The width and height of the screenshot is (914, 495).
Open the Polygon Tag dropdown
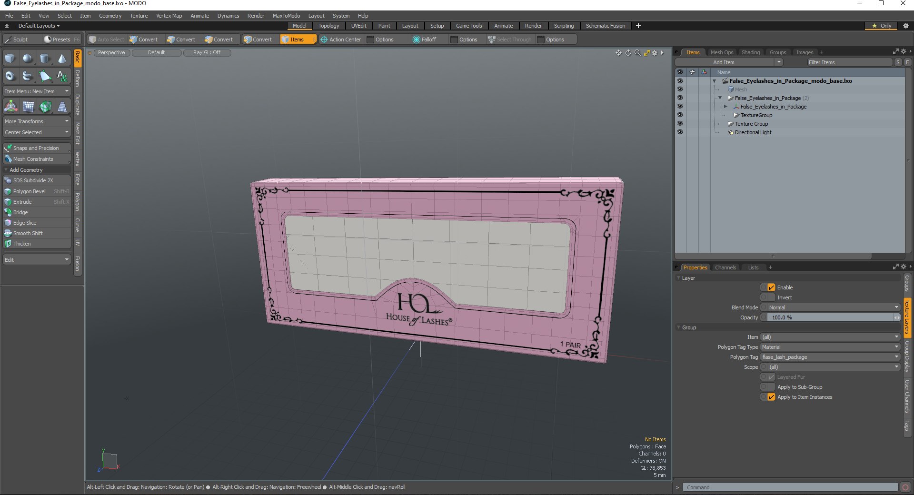pos(830,357)
